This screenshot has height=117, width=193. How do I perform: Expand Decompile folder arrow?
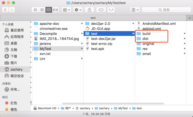pyautogui.click(x=82, y=33)
